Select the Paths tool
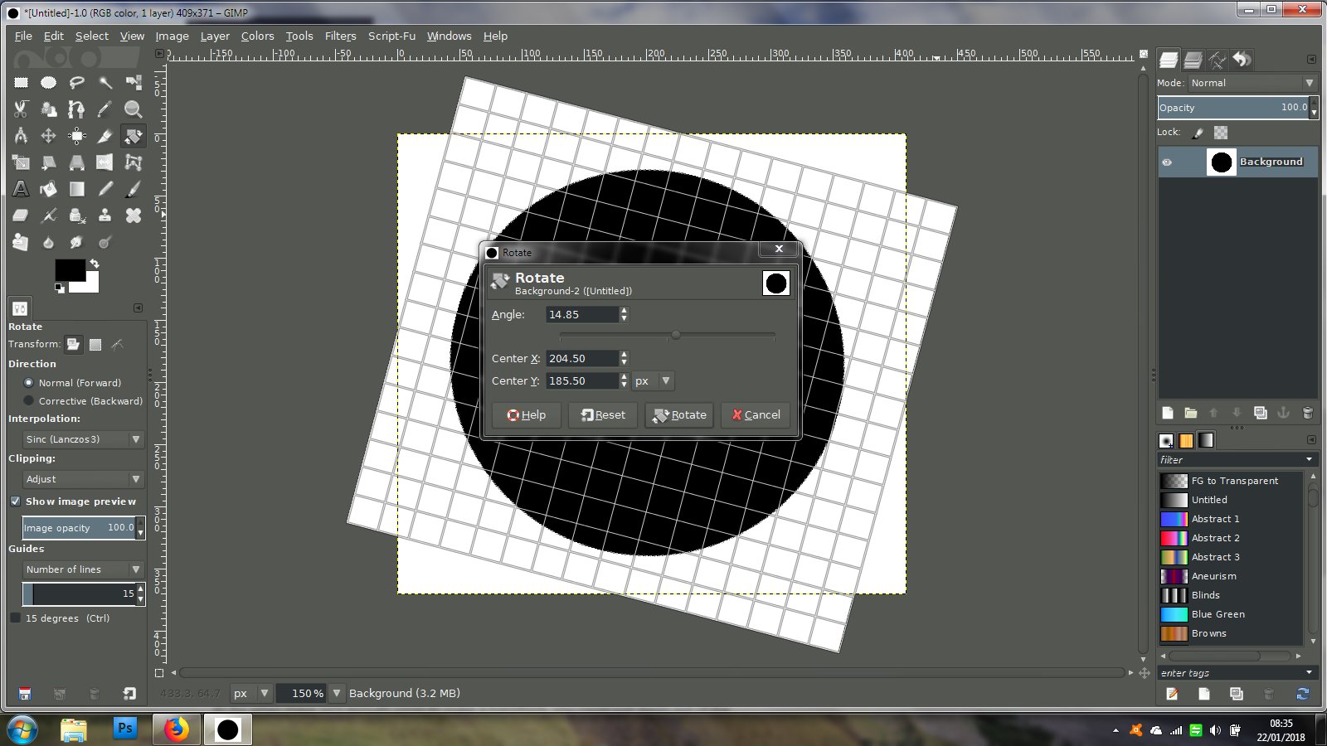Viewport: 1327px width, 746px height. pyautogui.click(x=77, y=109)
